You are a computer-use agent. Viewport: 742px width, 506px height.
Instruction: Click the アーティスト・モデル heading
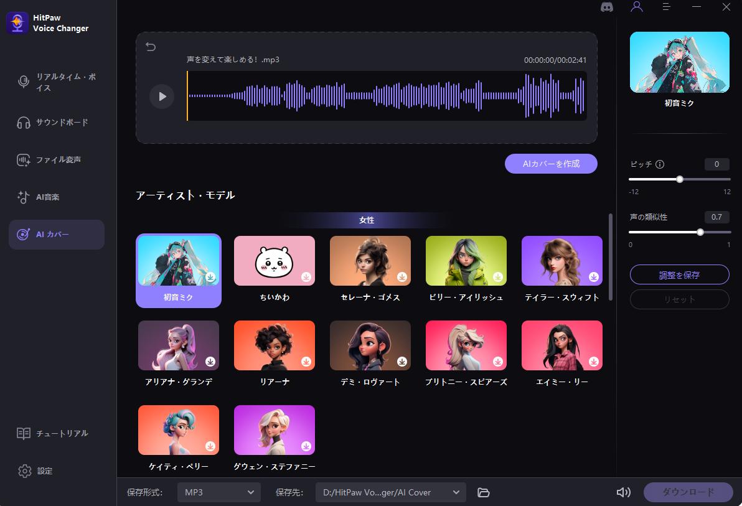coord(185,195)
